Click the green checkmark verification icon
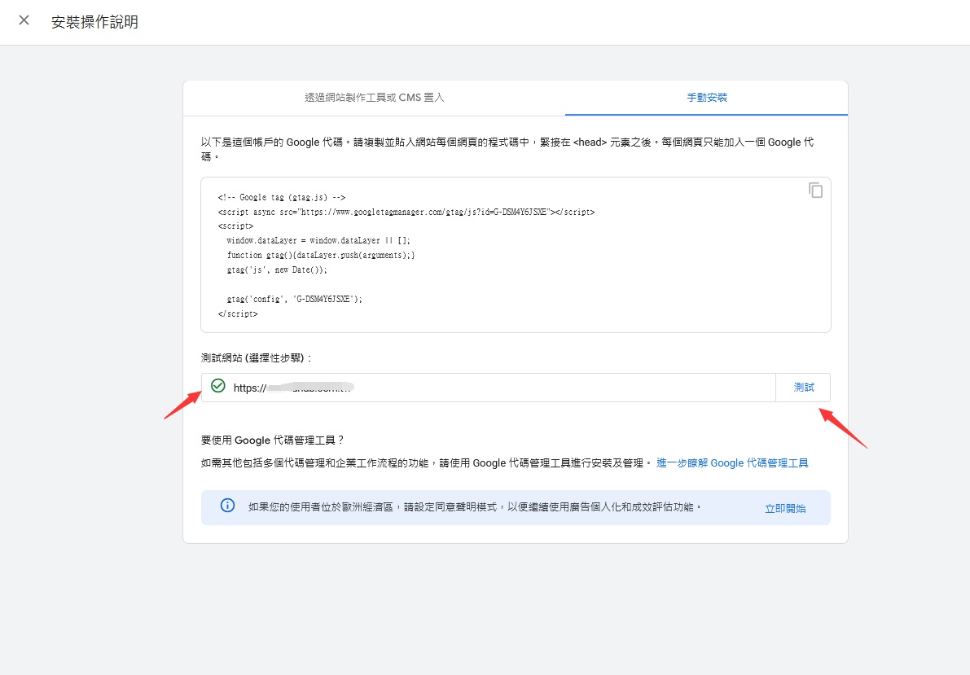970x675 pixels. pyautogui.click(x=217, y=386)
